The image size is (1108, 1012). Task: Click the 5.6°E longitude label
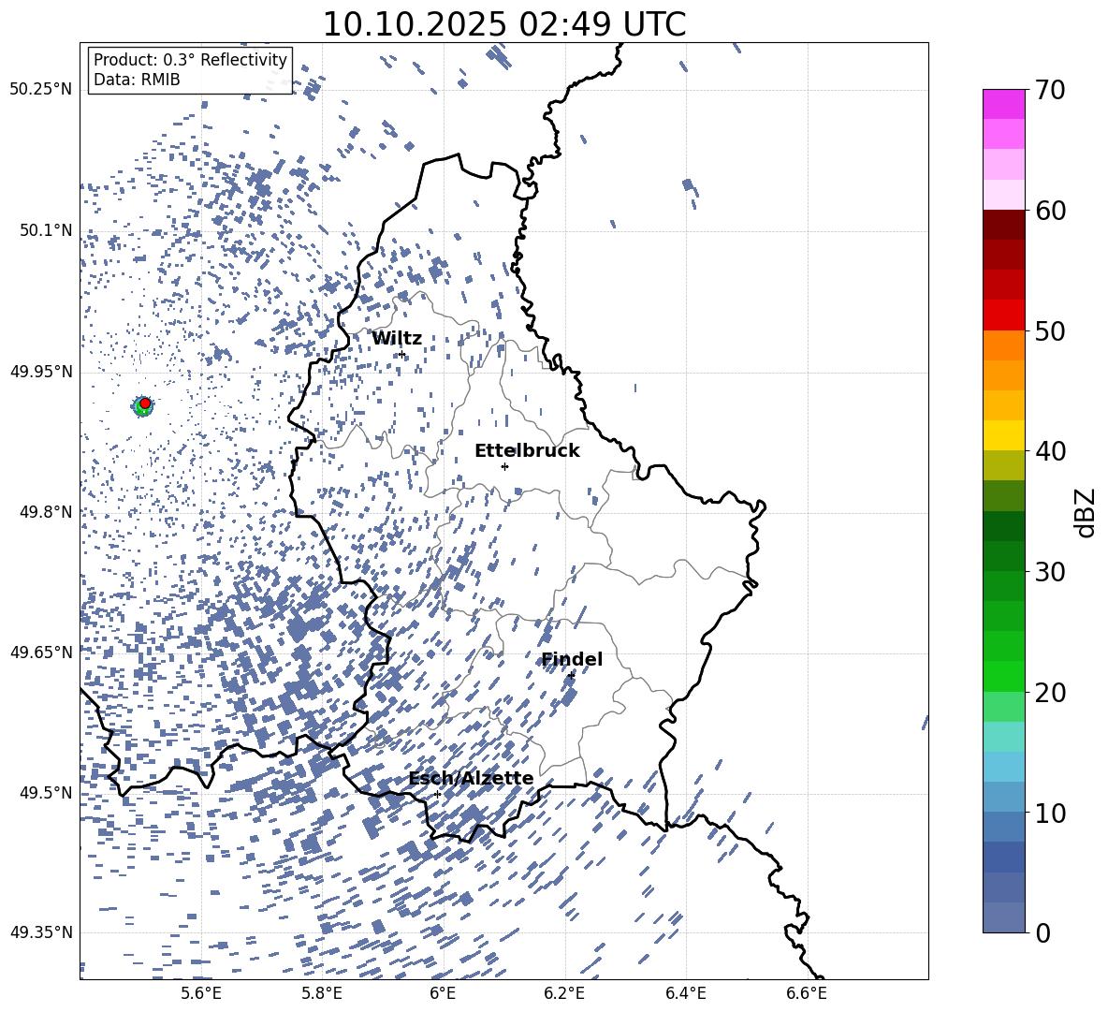pos(201,994)
